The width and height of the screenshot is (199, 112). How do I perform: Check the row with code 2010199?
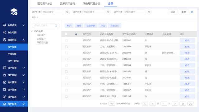pyautogui.click(x=66, y=96)
